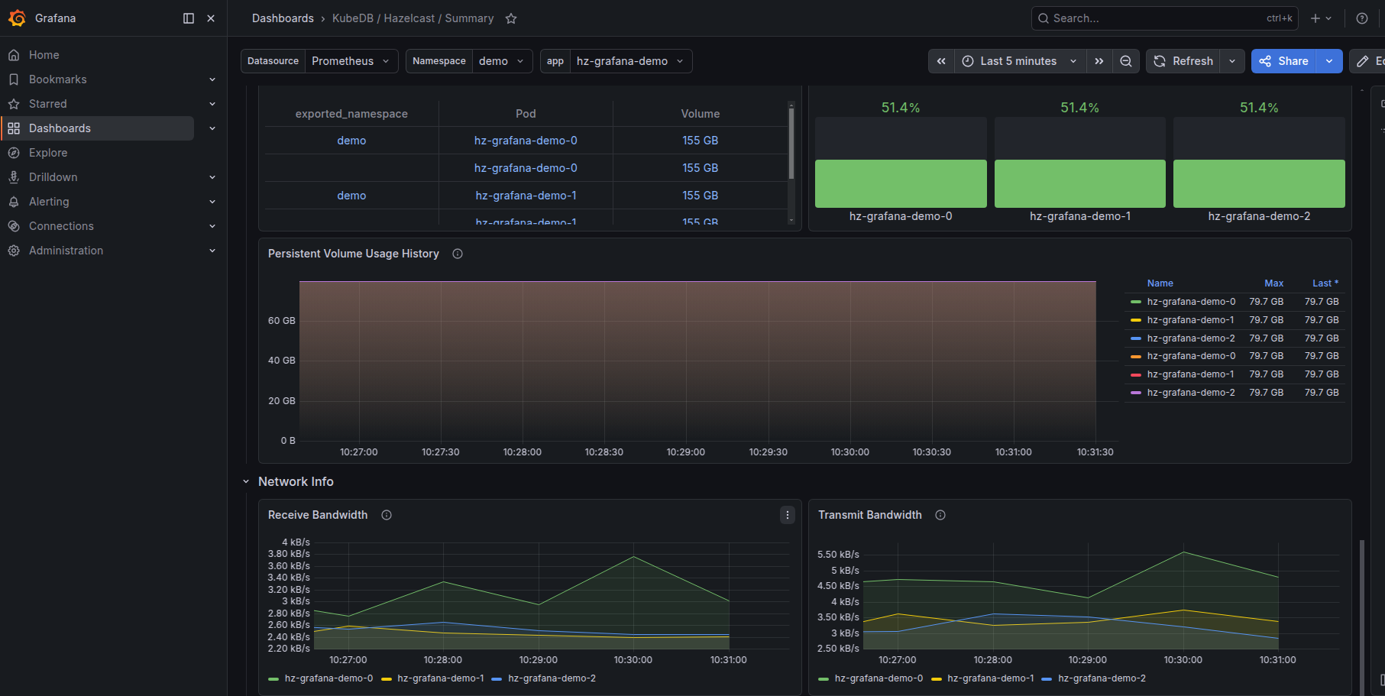Toggle hz-grafana-demo-1 series in Receive Bandwidth legend
The image size is (1385, 696).
[440, 678]
